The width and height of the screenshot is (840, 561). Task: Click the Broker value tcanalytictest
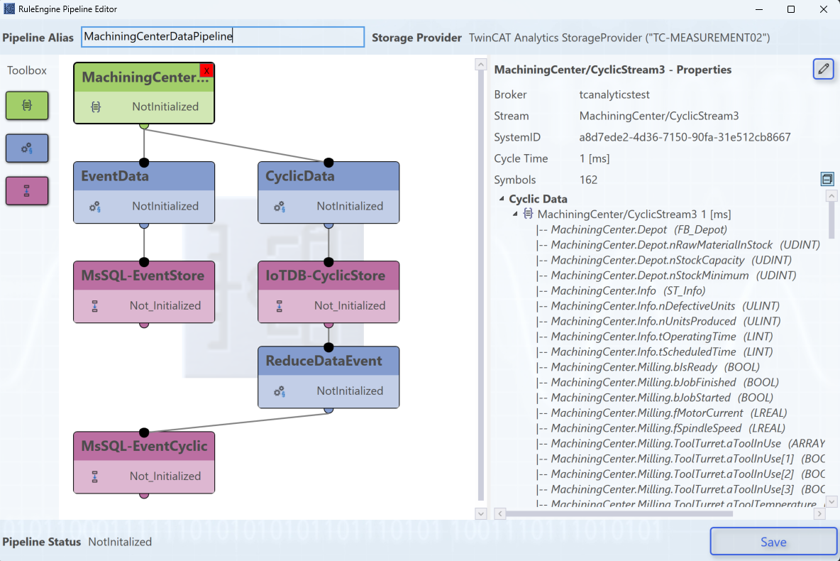pyautogui.click(x=614, y=94)
